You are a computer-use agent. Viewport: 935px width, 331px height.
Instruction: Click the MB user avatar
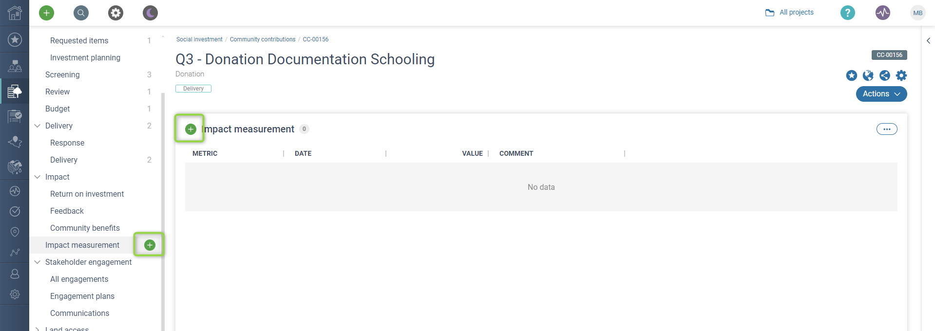[917, 13]
